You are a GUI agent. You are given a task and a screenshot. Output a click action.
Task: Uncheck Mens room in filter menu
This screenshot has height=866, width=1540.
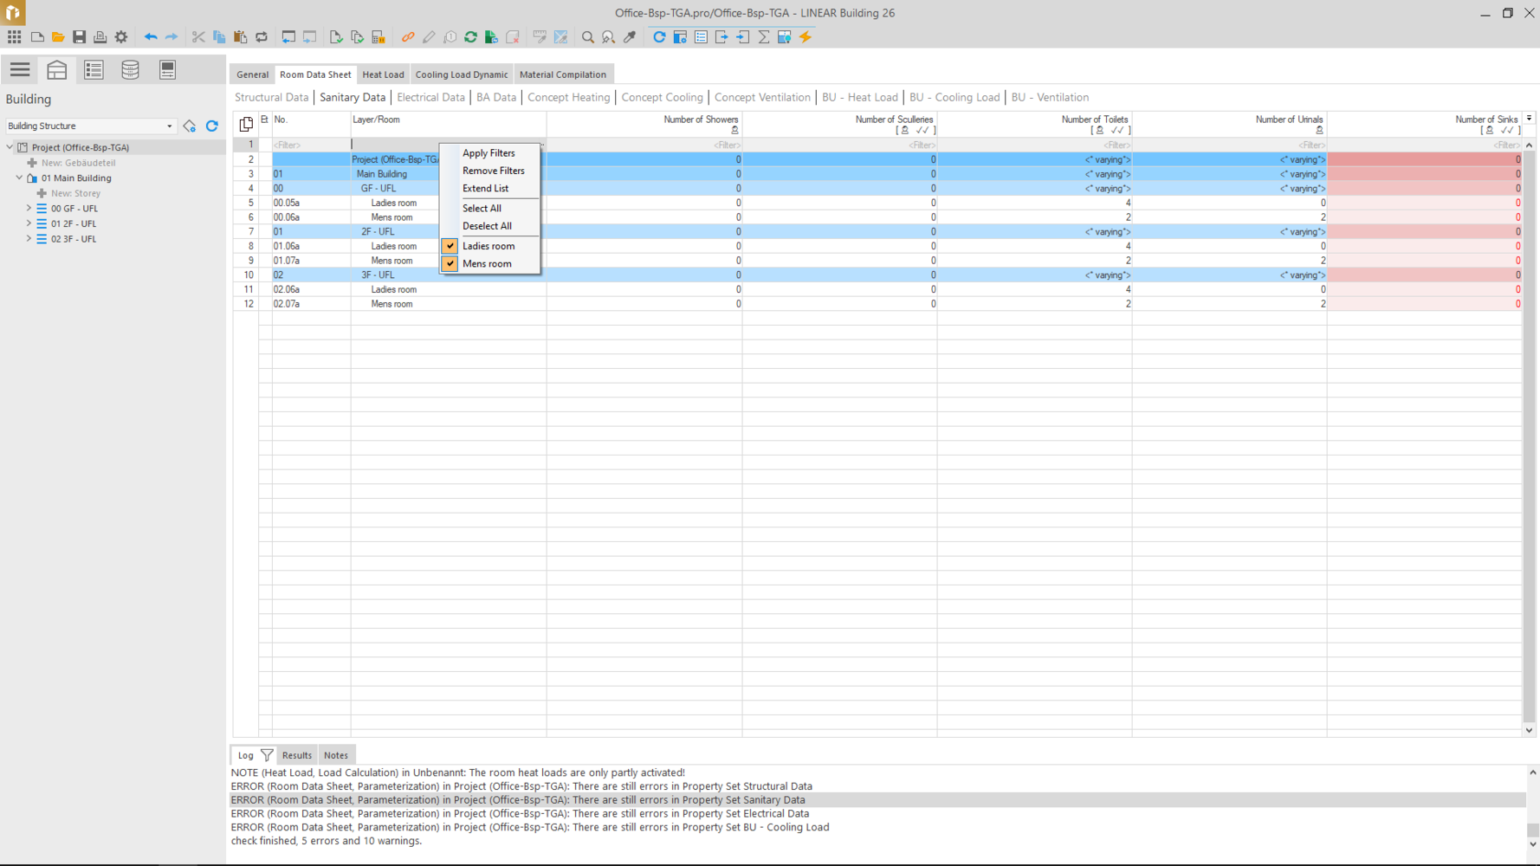(x=450, y=264)
